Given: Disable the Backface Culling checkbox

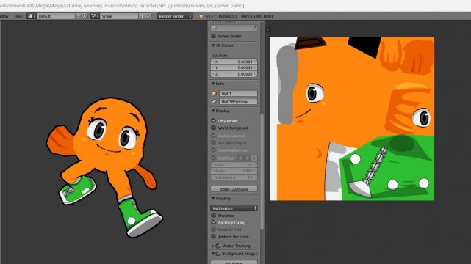Looking at the screenshot, I should click(x=214, y=222).
